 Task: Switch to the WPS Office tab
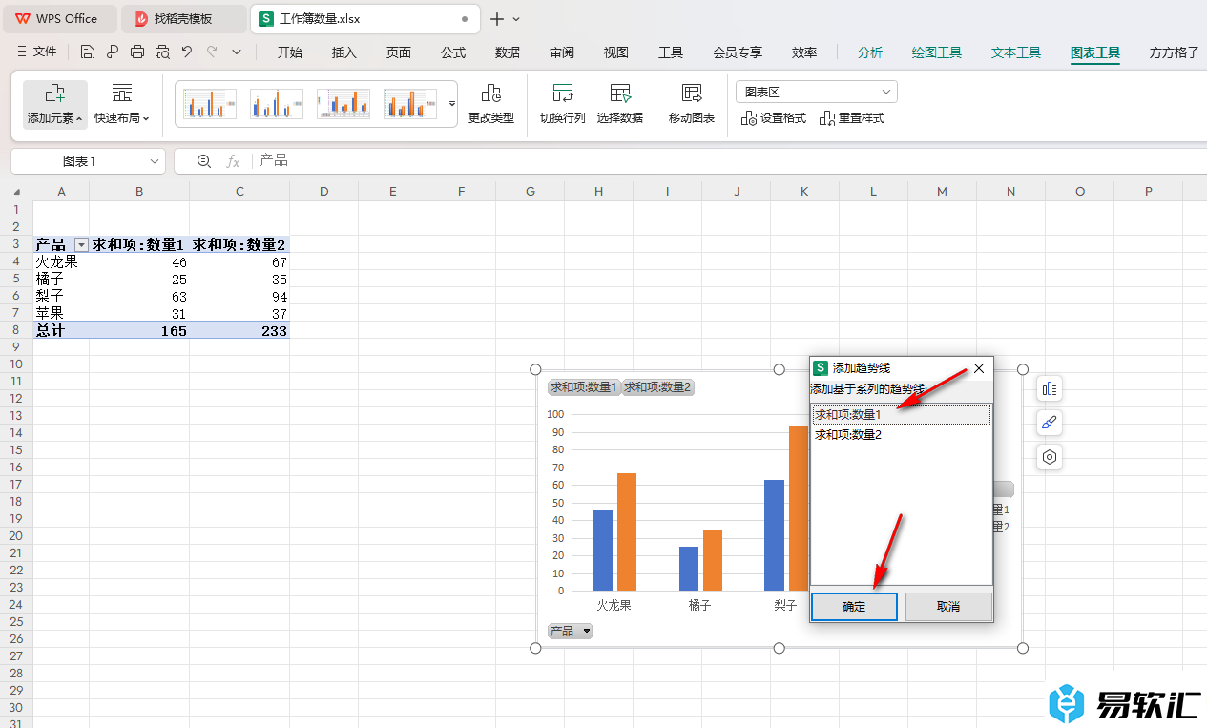click(x=59, y=19)
